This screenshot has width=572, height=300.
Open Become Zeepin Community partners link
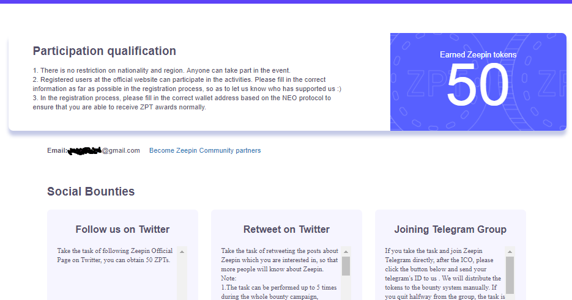point(205,150)
